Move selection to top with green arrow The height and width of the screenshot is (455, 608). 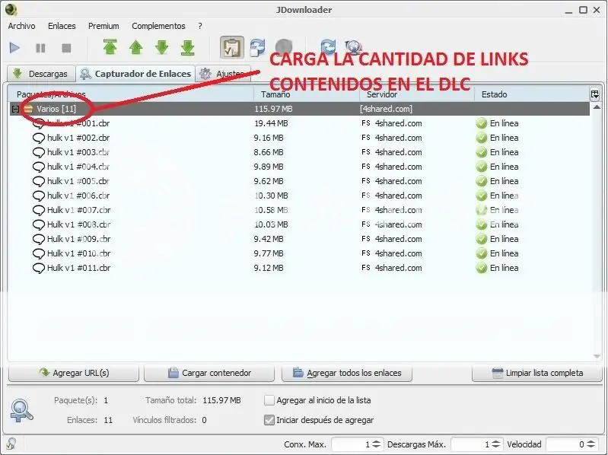coord(110,47)
